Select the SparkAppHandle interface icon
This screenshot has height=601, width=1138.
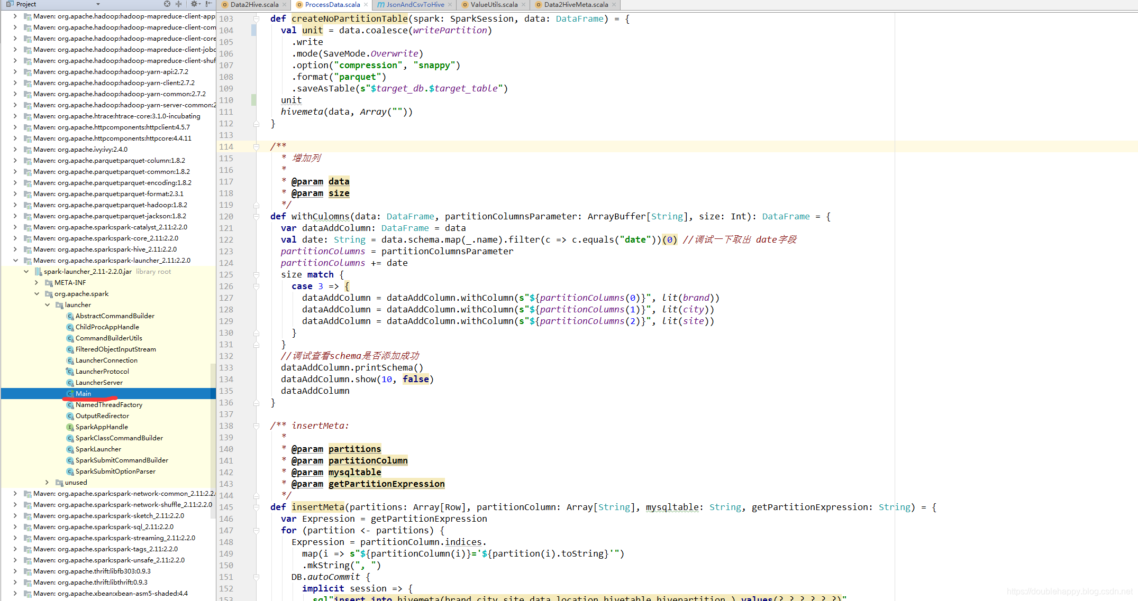(x=70, y=427)
